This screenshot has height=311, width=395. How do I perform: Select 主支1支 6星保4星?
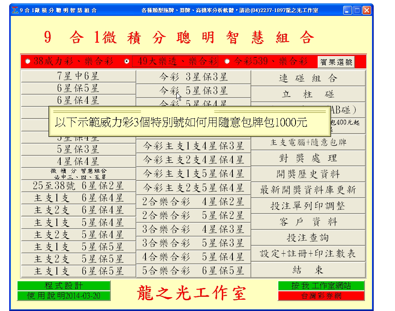pyautogui.click(x=78, y=198)
